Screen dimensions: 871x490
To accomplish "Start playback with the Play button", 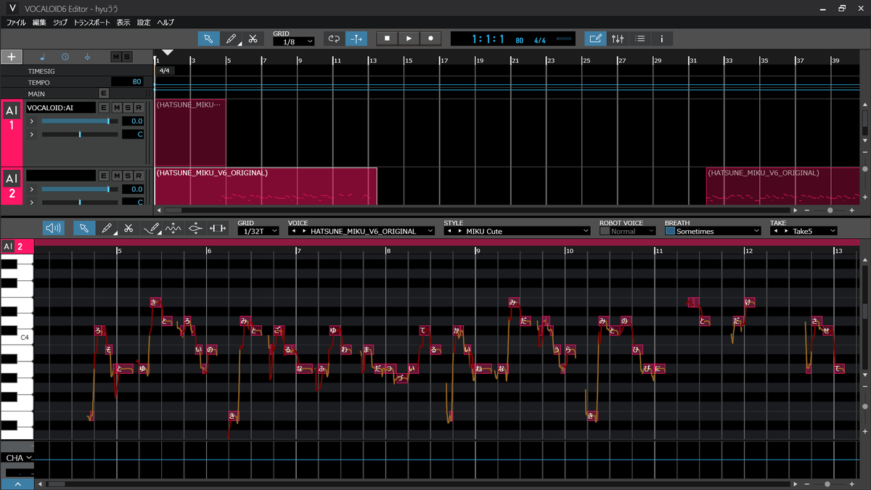I will (x=409, y=38).
